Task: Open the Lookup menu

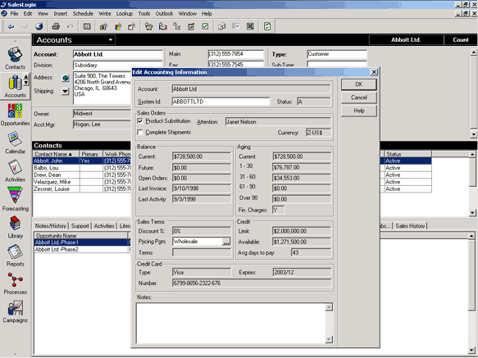Action: pyautogui.click(x=125, y=13)
